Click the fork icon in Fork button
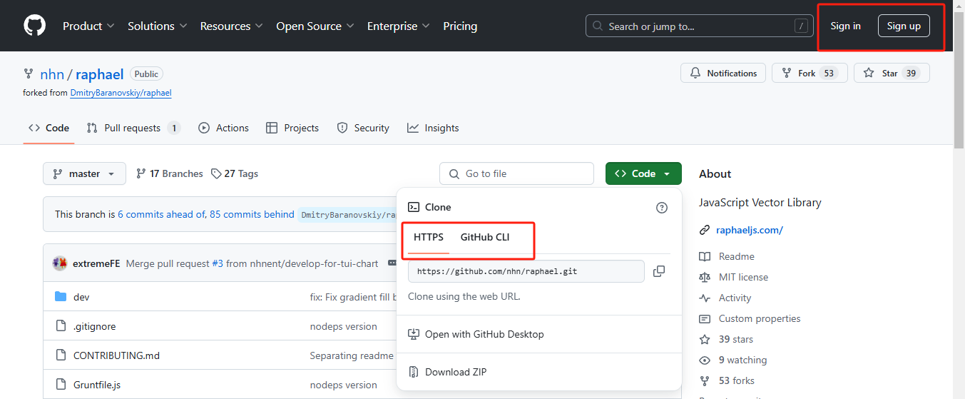 [x=787, y=73]
